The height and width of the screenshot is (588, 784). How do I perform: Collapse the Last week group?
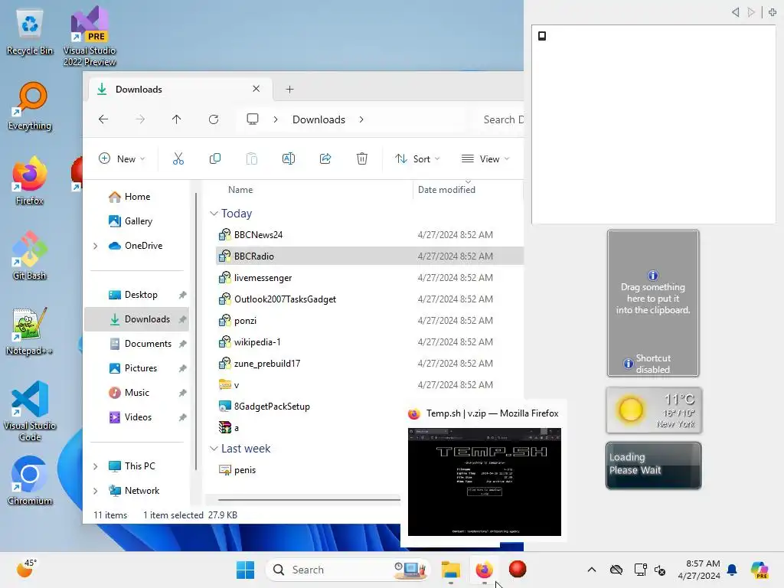[214, 449]
